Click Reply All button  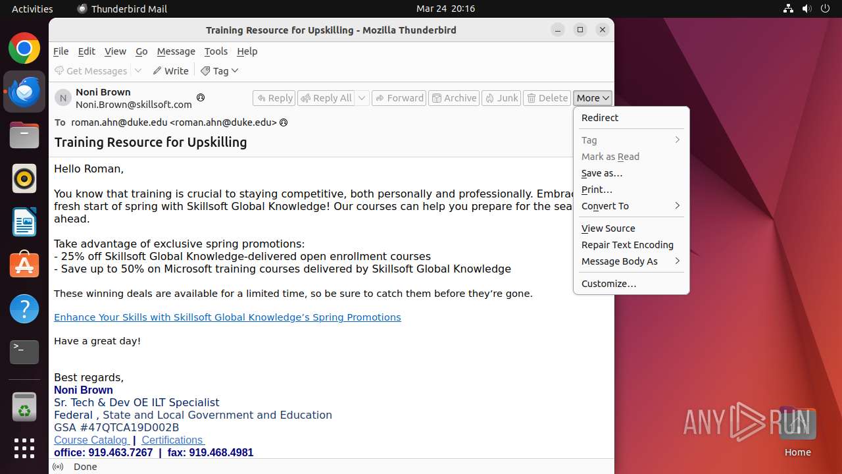coord(326,98)
